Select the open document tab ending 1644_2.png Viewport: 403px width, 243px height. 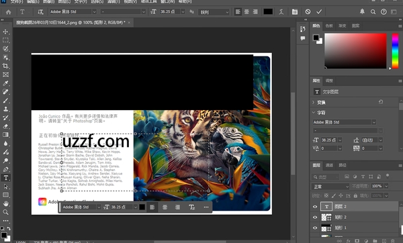[71, 23]
